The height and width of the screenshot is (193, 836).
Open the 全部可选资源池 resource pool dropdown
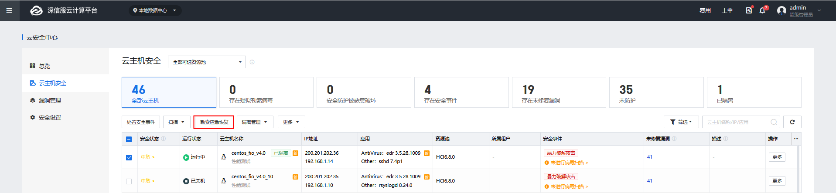(207, 62)
